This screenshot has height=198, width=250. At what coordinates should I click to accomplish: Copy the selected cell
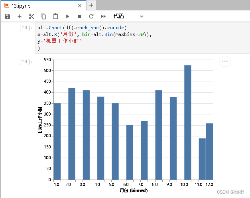pyautogui.click(x=43, y=16)
